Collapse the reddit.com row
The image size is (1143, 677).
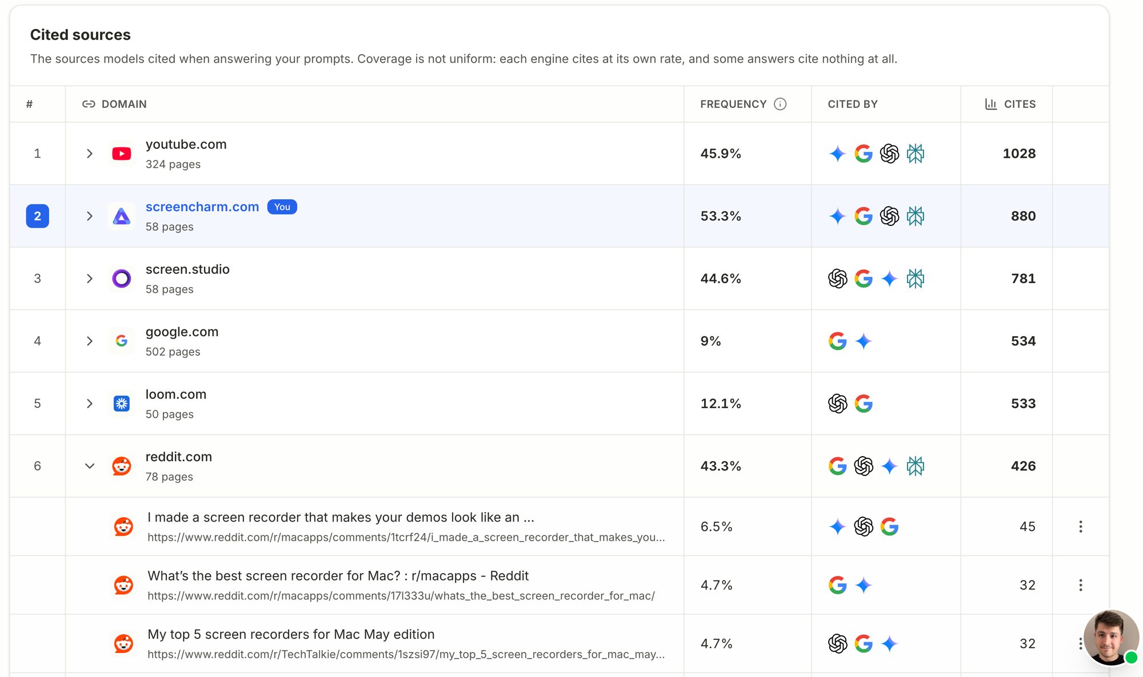[89, 466]
